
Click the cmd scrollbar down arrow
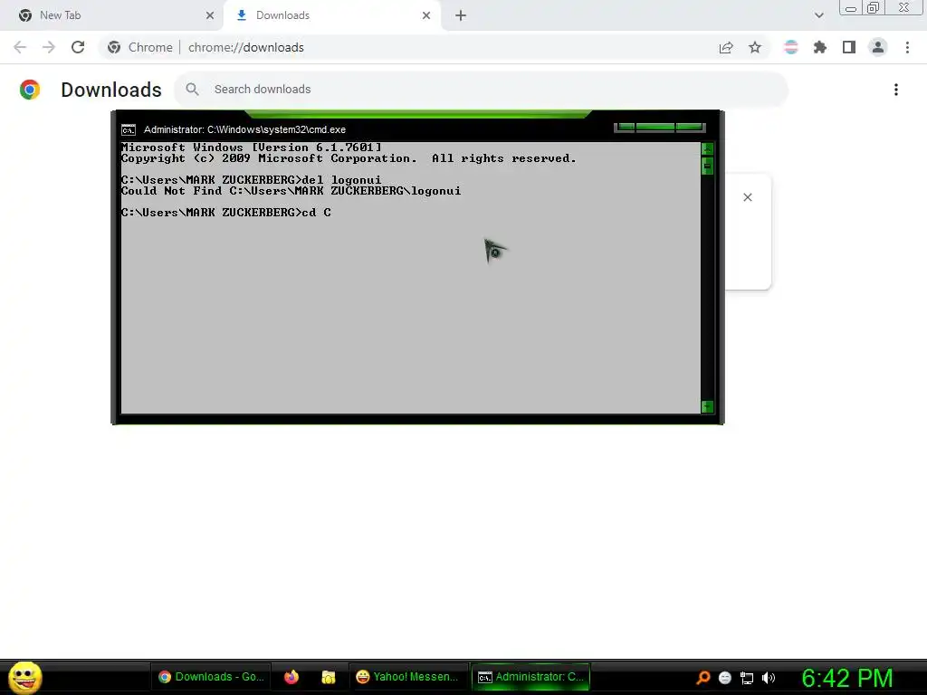[x=707, y=406]
